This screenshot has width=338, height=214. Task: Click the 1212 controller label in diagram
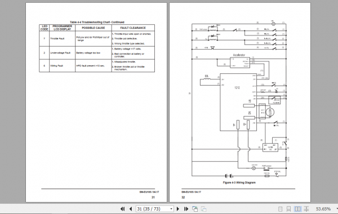237,88
